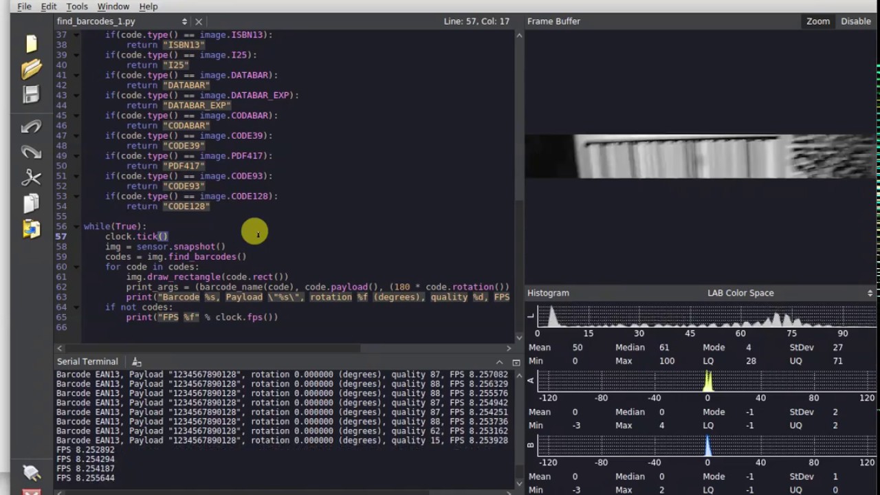This screenshot has height=495, width=880.
Task: Copy selection with the copy icon
Action: tap(31, 203)
